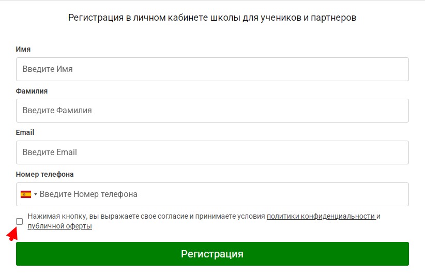Screen dimensions: 425x275
Task: Click the green Регистрация button
Action: pos(212,254)
